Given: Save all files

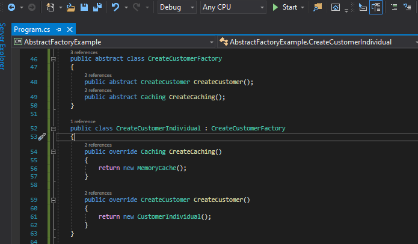Looking at the screenshot, I should point(97,7).
